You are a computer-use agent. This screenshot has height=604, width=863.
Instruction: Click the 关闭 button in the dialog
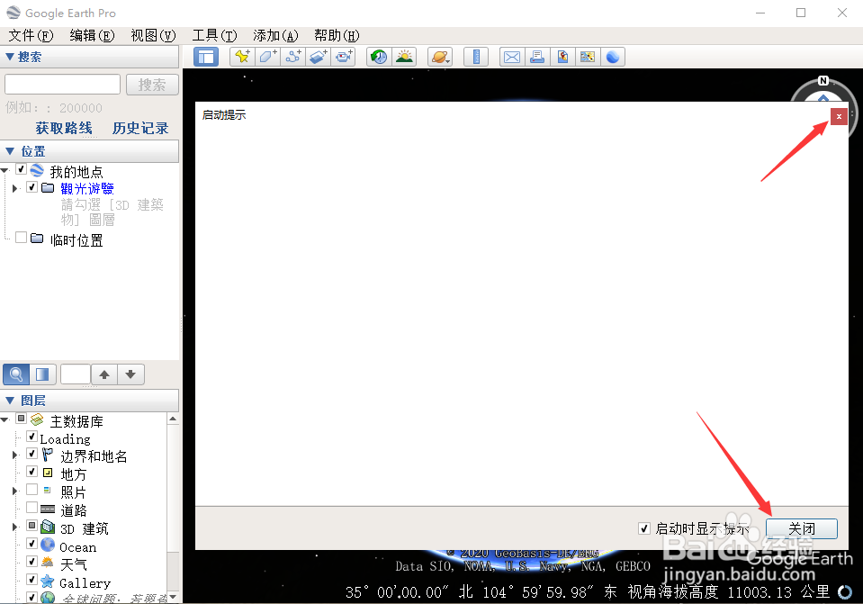click(x=801, y=528)
